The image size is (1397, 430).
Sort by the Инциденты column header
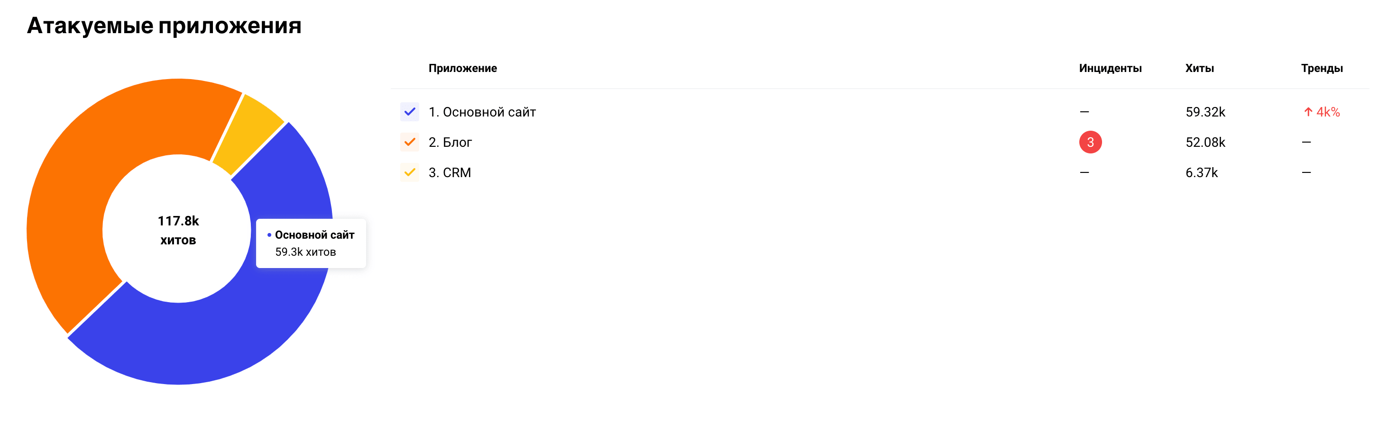point(1110,68)
